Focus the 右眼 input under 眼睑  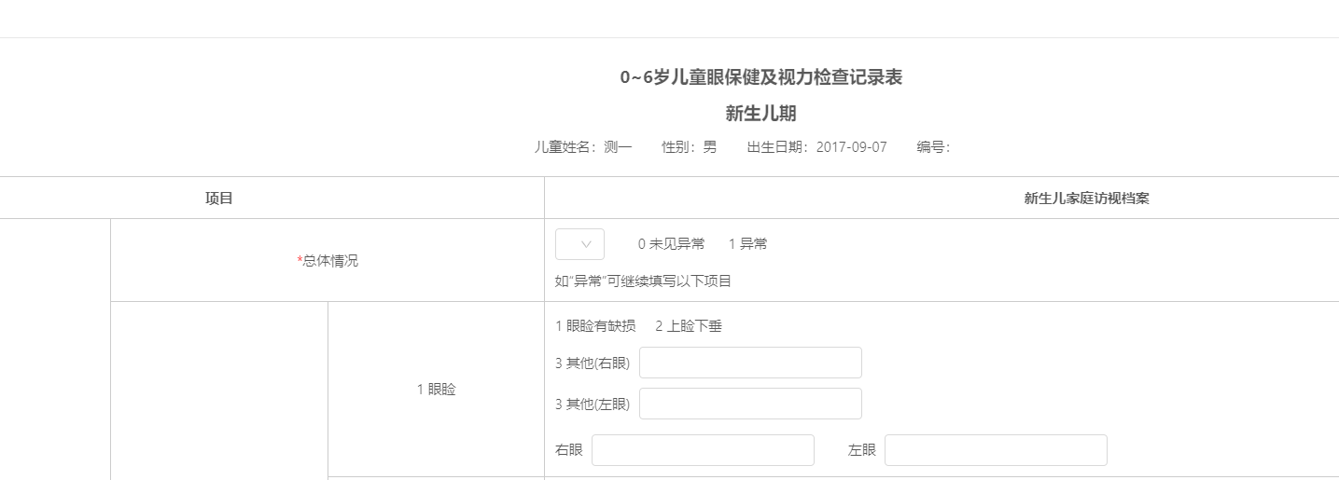(x=703, y=450)
